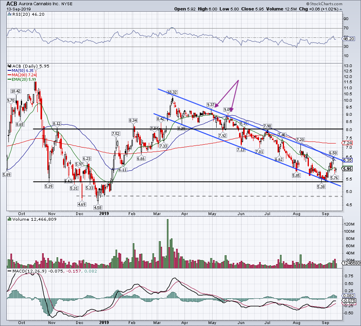Click the 7.52 January high label
This screenshot has height=326, width=361.
tap(116, 133)
